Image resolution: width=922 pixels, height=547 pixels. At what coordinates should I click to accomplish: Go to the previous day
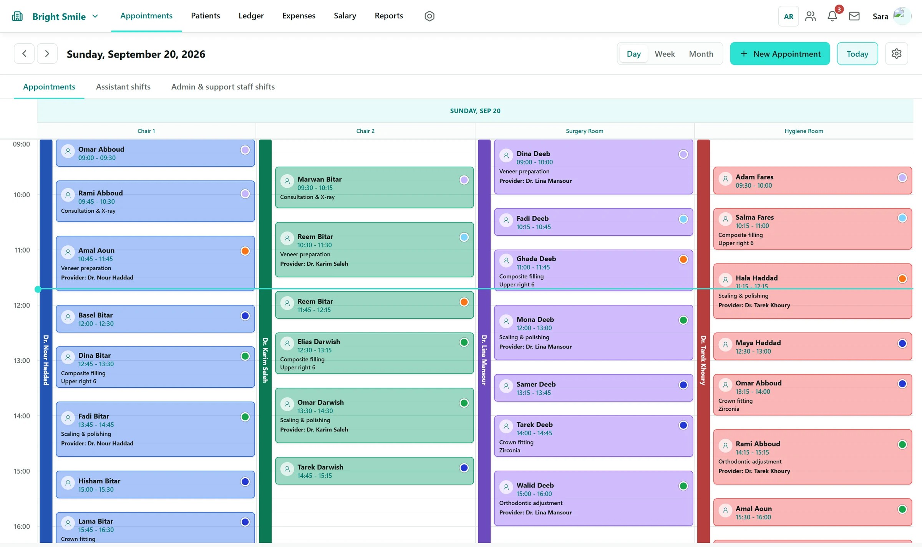point(24,53)
